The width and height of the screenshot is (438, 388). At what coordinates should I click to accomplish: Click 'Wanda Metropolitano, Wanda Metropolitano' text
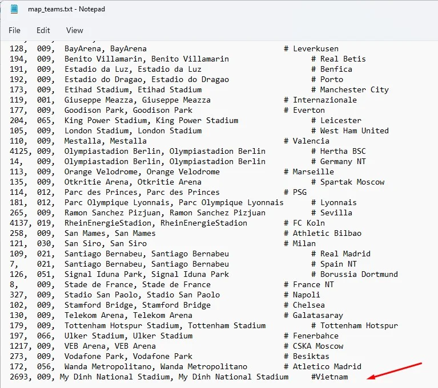pos(156,366)
